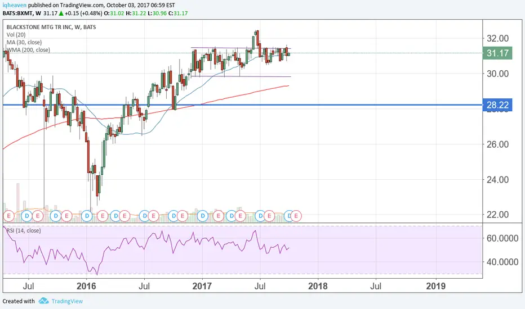Click the 30.00 price axis label
The image size is (525, 309).
(497, 74)
